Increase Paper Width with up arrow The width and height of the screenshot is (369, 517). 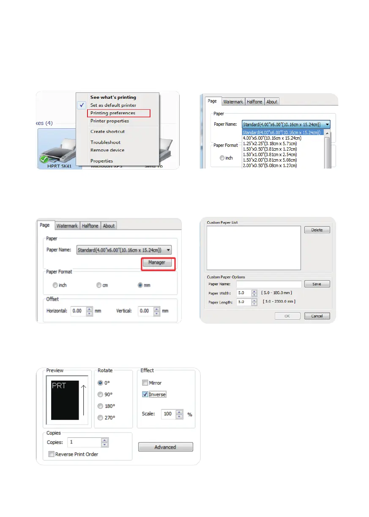pos(254,291)
